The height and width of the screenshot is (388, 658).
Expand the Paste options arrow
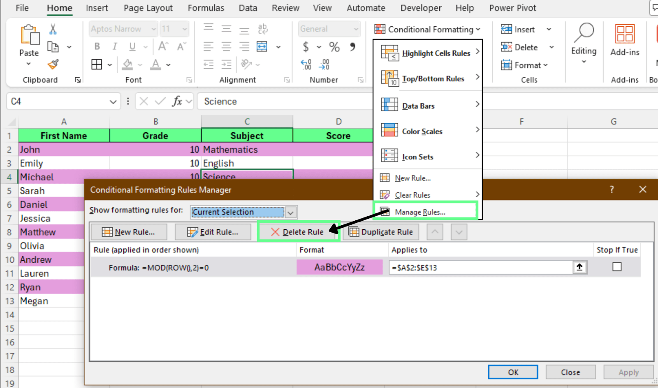click(28, 64)
